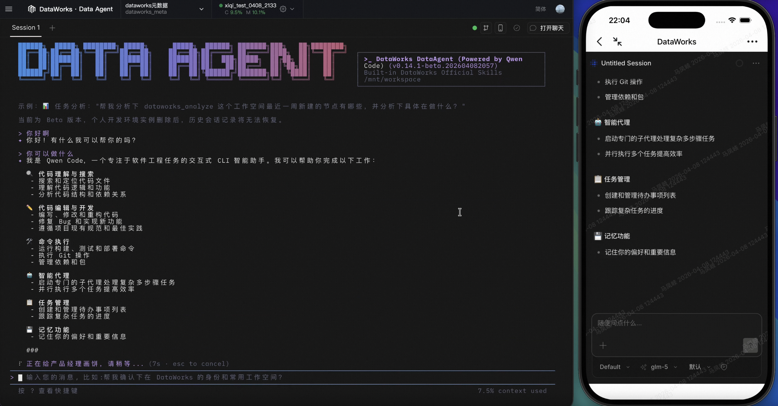Click the 按 ? 查看快捷键 hint
Screen dimensions: 778x406
pyautogui.click(x=48, y=391)
